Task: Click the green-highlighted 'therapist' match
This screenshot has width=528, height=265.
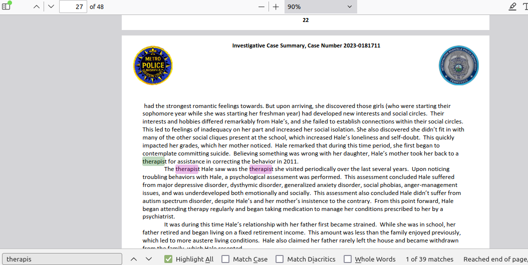Action: click(x=154, y=161)
